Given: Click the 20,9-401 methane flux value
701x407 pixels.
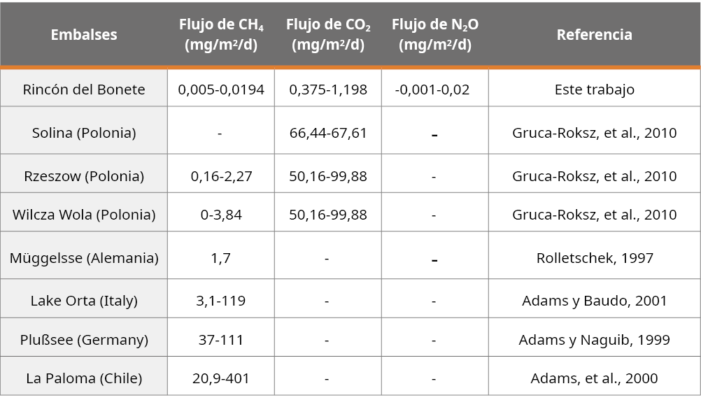Looking at the screenshot, I should tap(221, 378).
